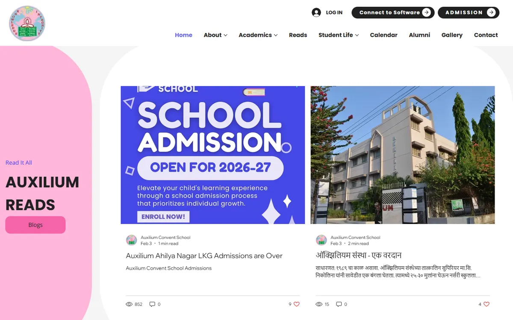Image resolution: width=513 pixels, height=320 pixels.
Task: Click the ADMISSION button
Action: 469,12
